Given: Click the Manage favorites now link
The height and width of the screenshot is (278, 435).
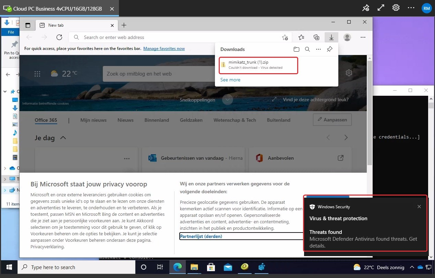Looking at the screenshot, I should pos(164,49).
